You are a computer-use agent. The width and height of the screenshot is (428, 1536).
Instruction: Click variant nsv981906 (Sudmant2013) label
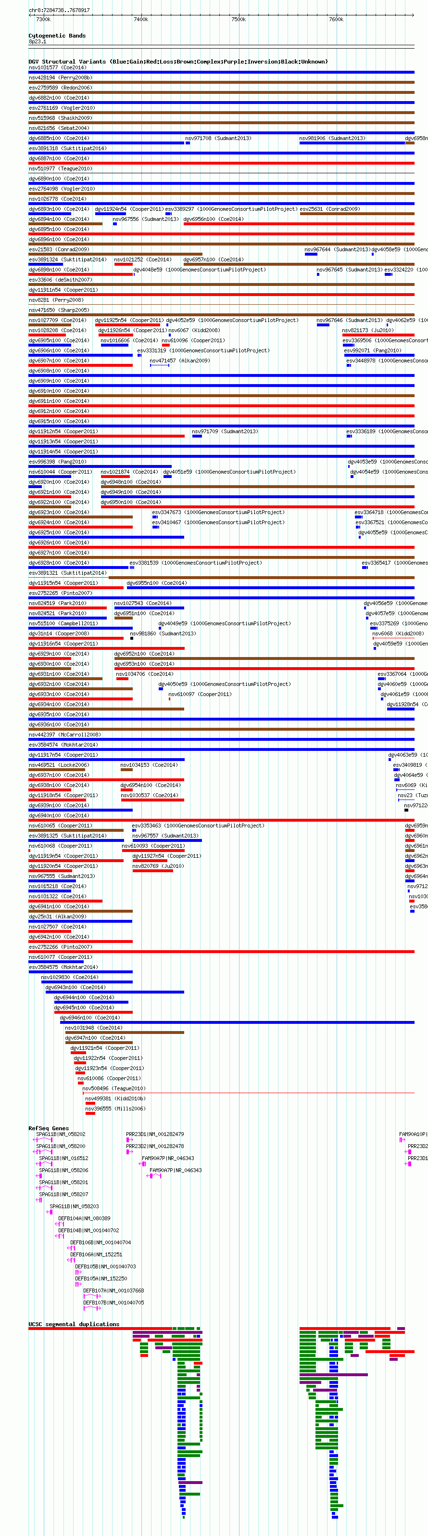point(333,138)
